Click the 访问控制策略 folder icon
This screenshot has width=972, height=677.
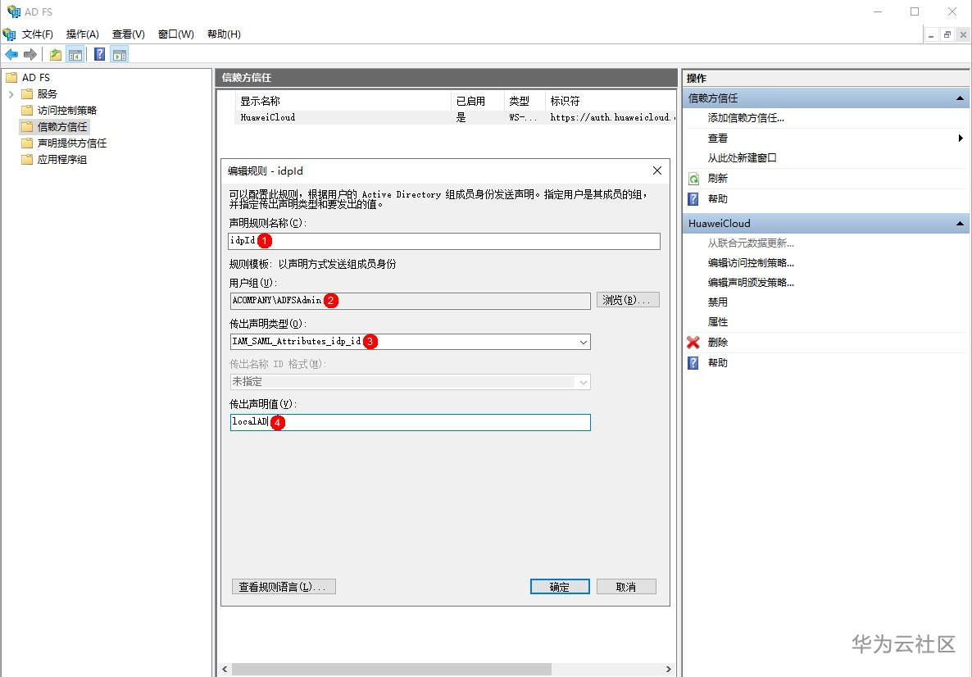tap(27, 111)
